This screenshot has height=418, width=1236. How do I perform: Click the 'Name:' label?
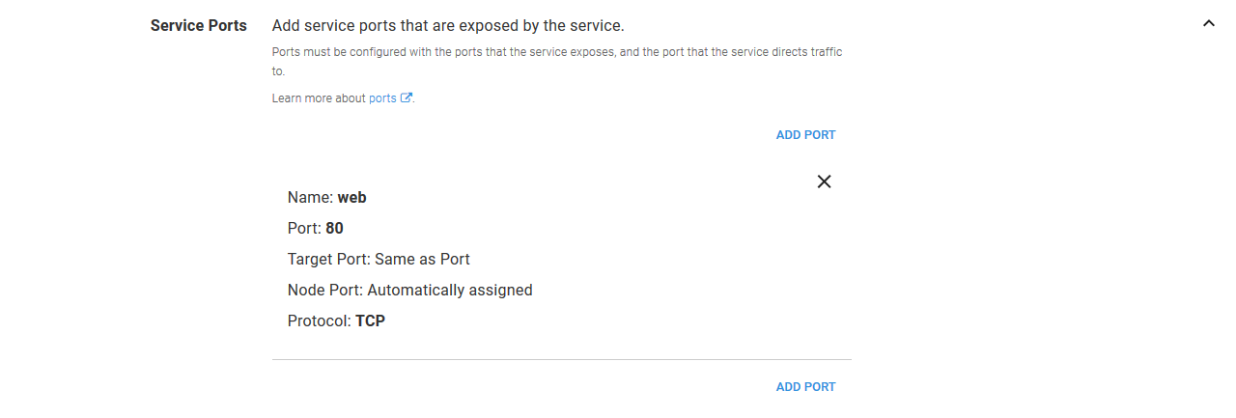[x=310, y=198]
